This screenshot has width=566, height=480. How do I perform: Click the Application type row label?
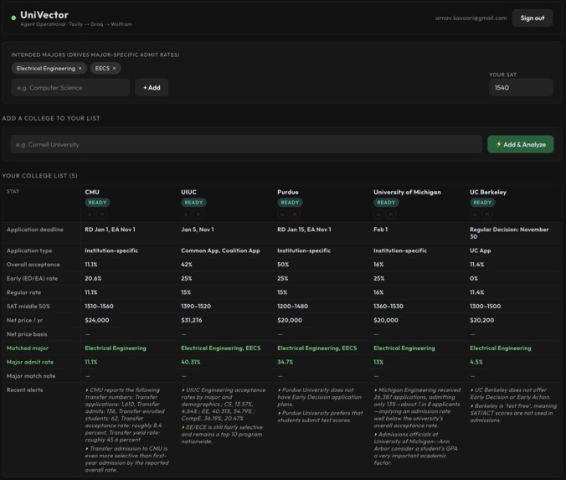click(x=29, y=250)
